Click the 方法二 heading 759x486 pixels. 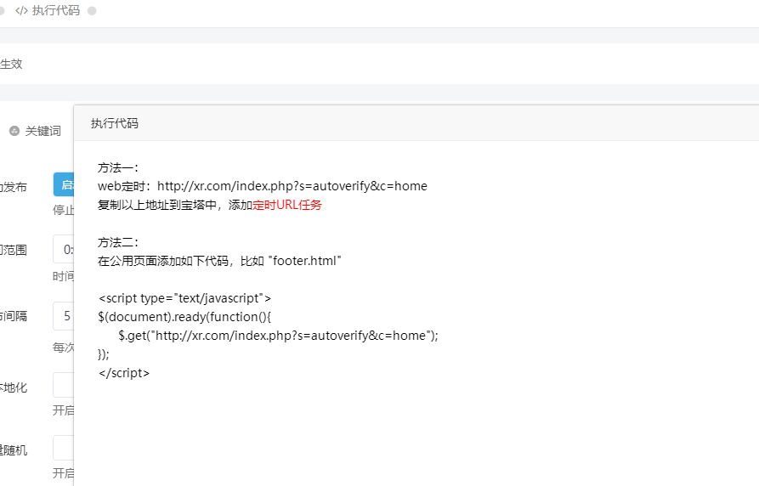click(118, 242)
